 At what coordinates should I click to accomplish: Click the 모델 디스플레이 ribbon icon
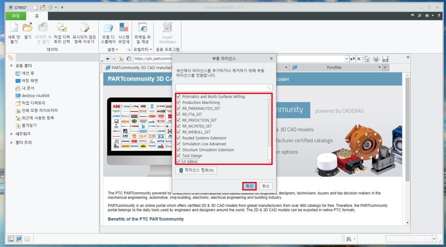(108, 33)
